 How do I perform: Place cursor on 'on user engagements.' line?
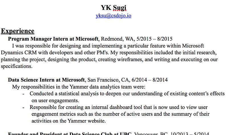tap(55, 100)
